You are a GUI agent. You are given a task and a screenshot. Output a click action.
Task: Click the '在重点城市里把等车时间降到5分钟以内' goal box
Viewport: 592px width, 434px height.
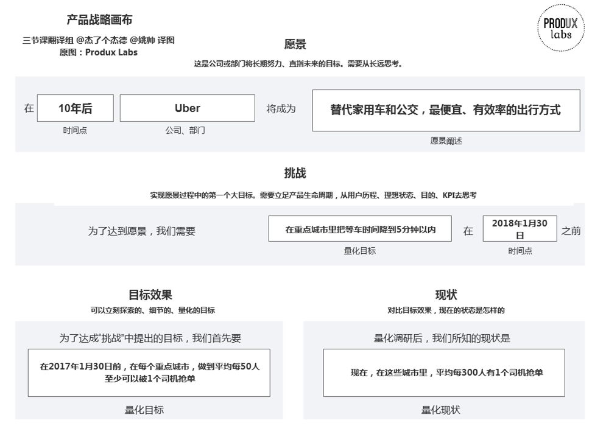360,229
